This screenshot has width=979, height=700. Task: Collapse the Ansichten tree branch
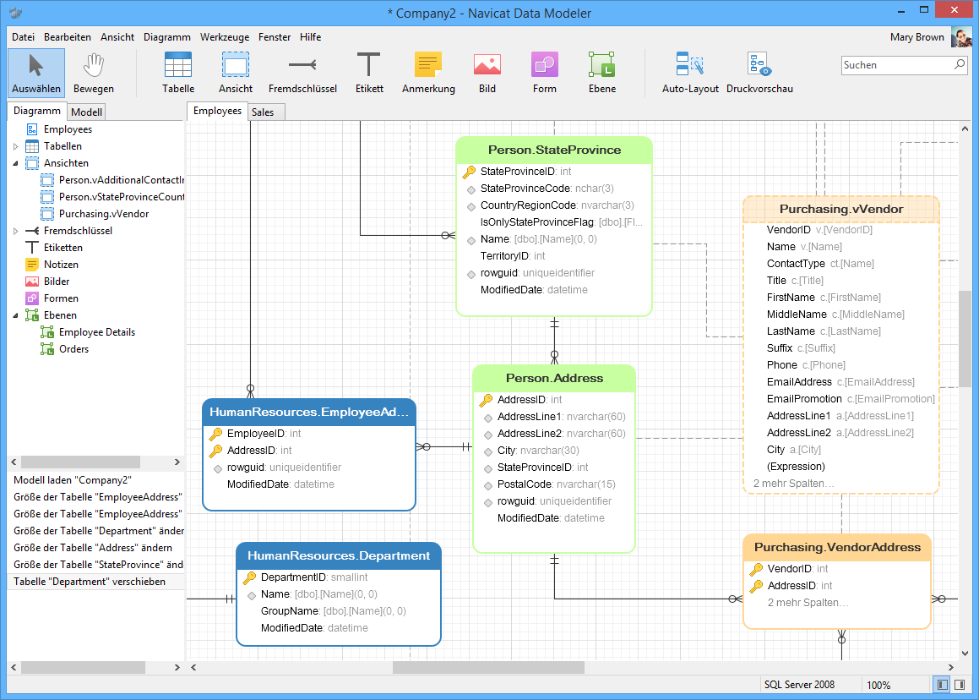16,162
